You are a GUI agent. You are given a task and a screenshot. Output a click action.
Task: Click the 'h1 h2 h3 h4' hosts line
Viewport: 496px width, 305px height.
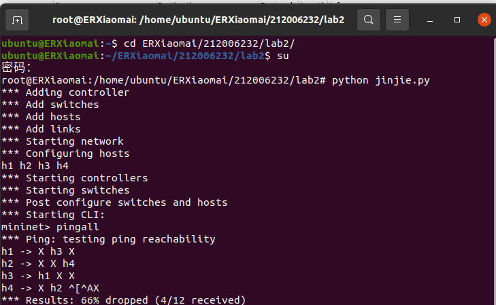tap(35, 166)
